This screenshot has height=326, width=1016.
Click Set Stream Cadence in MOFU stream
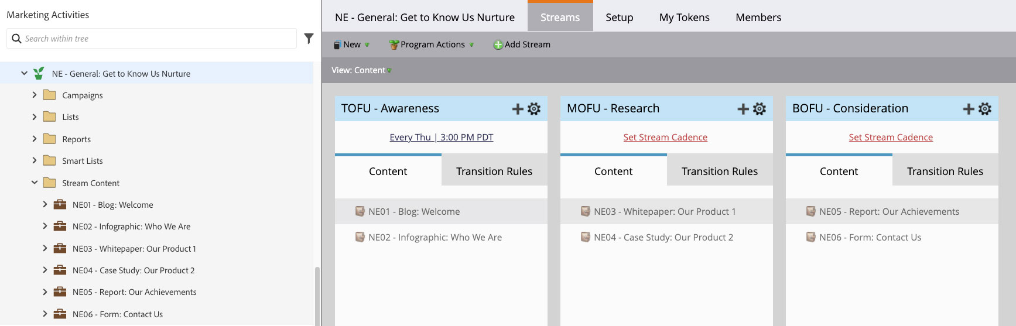point(665,137)
